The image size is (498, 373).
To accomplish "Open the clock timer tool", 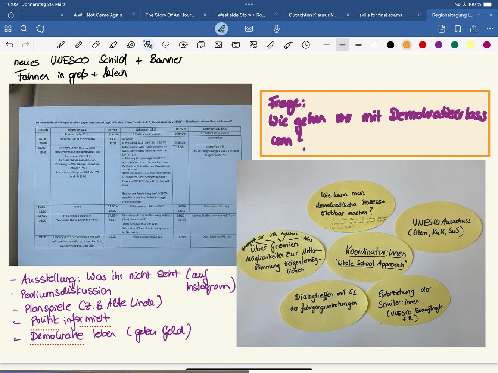I will click(306, 45).
